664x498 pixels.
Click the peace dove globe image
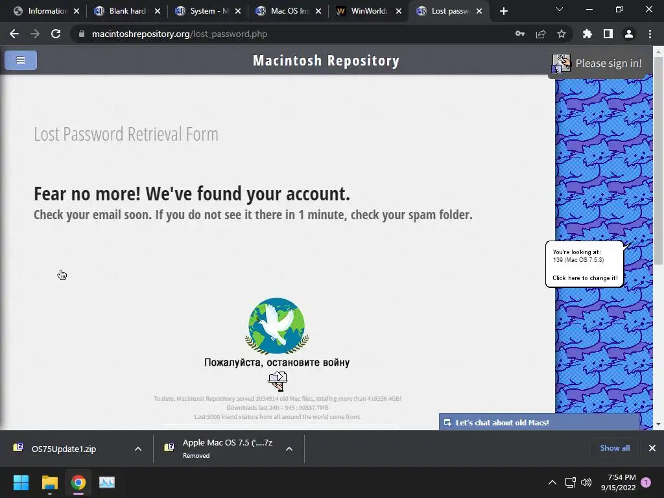tap(277, 326)
